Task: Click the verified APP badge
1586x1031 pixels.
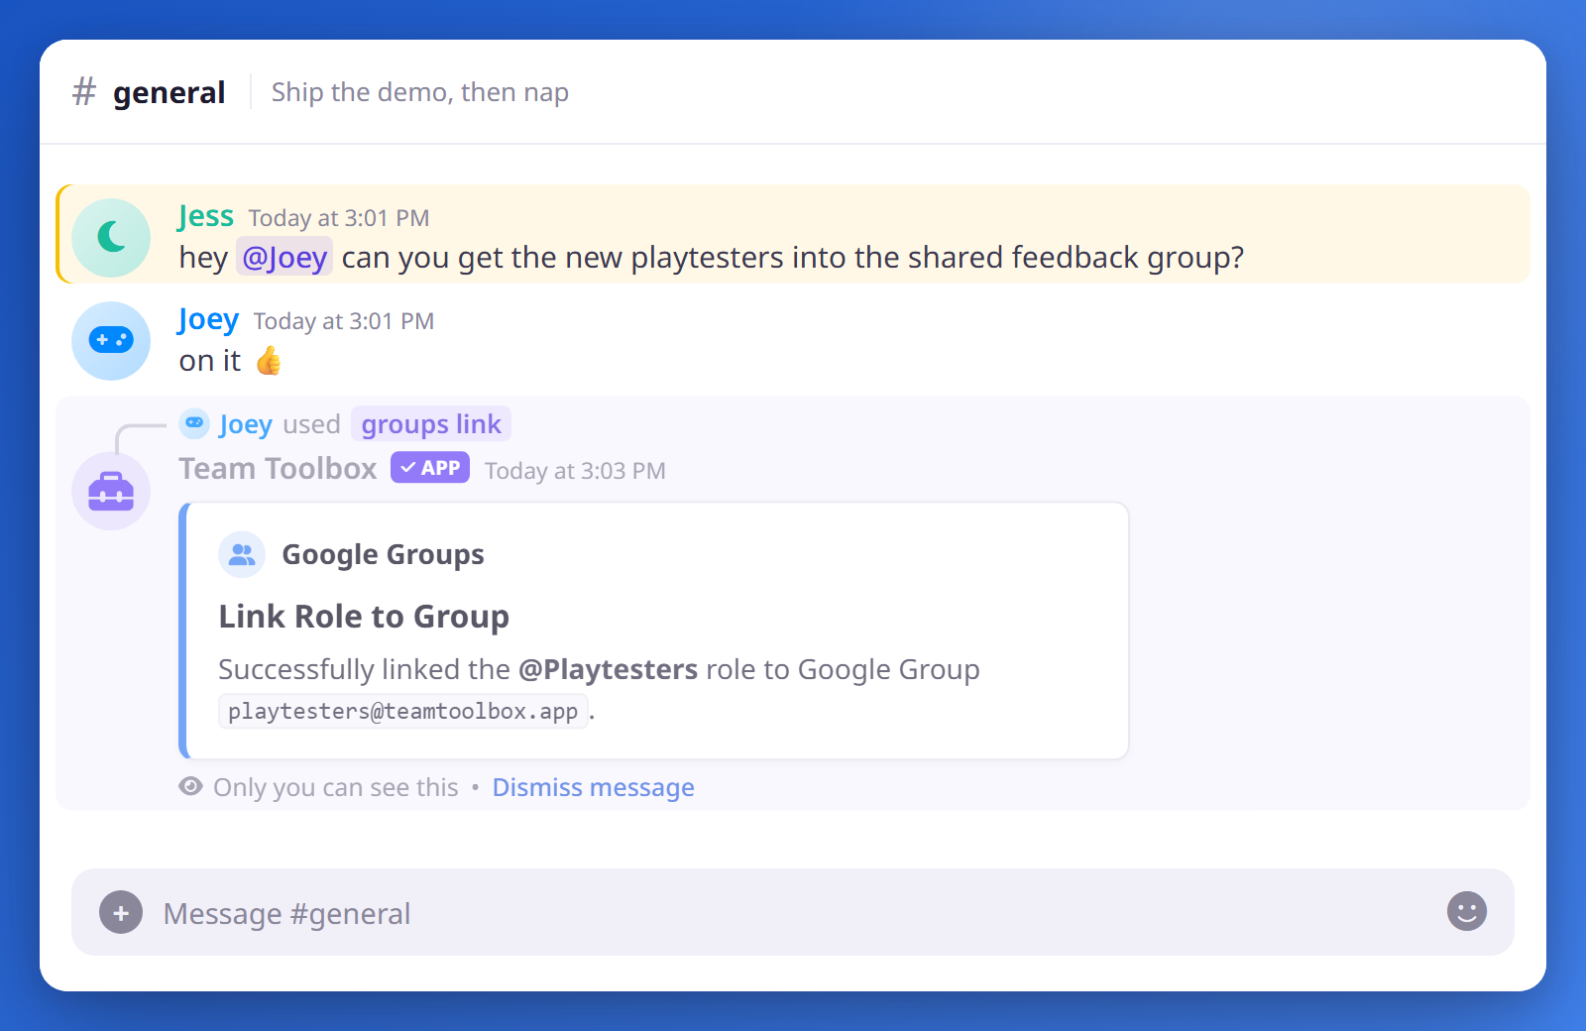Action: (430, 468)
